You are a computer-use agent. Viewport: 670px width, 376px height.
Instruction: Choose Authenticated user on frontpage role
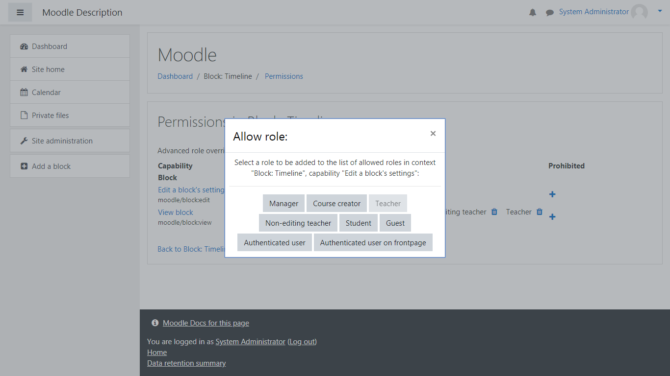click(x=373, y=243)
